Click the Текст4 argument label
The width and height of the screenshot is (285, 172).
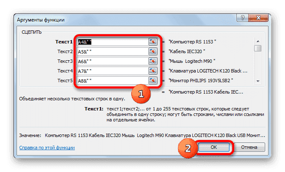point(65,71)
